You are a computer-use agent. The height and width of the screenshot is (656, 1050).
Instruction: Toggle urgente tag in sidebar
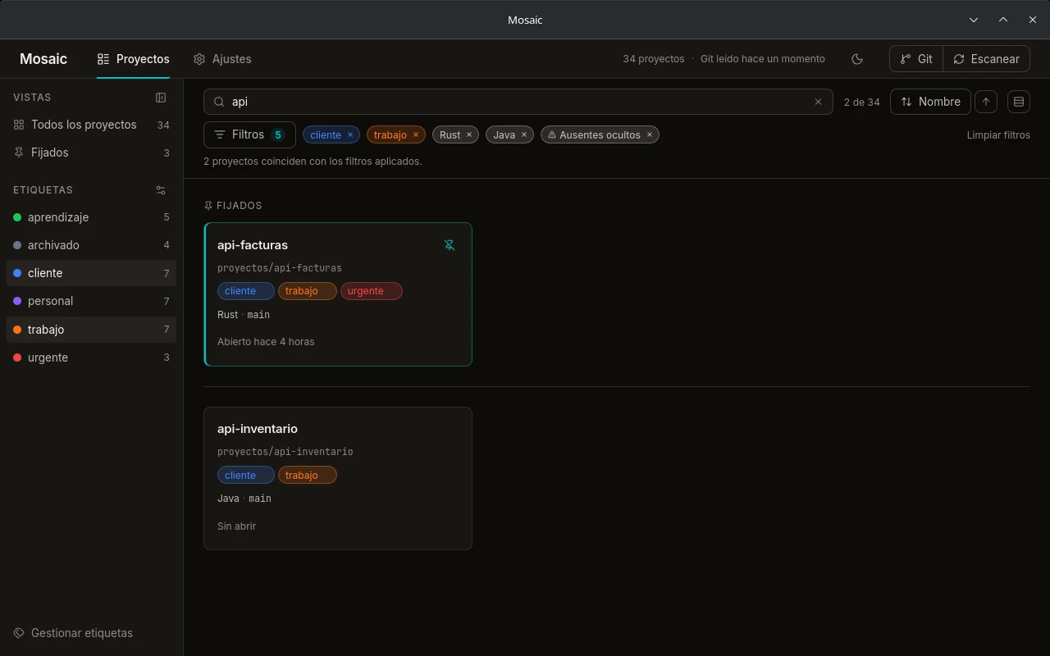(x=91, y=358)
